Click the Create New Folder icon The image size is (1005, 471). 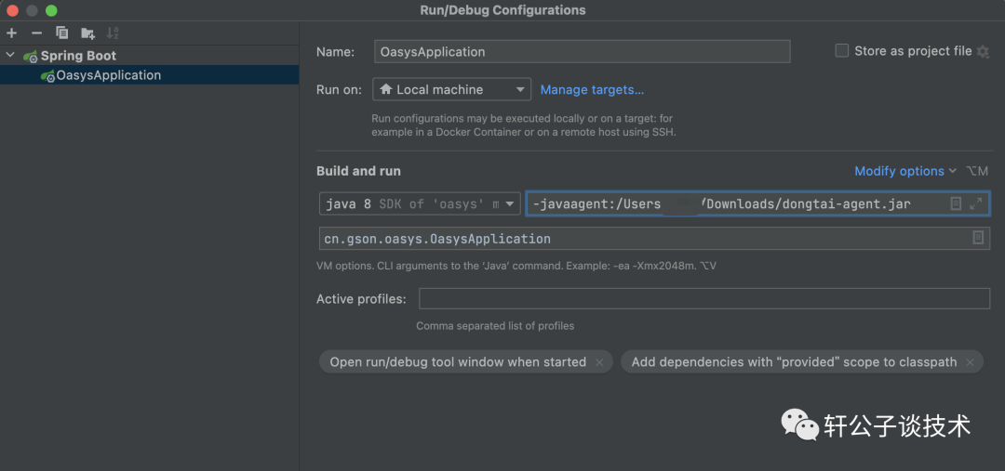tap(87, 33)
